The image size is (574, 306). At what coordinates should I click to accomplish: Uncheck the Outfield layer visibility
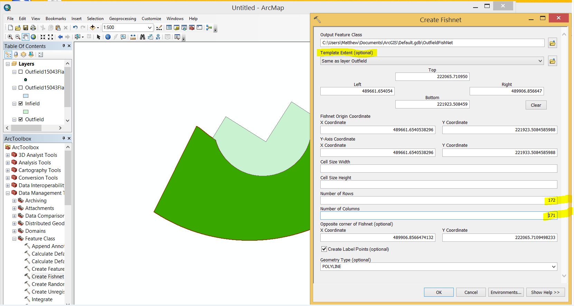21,119
